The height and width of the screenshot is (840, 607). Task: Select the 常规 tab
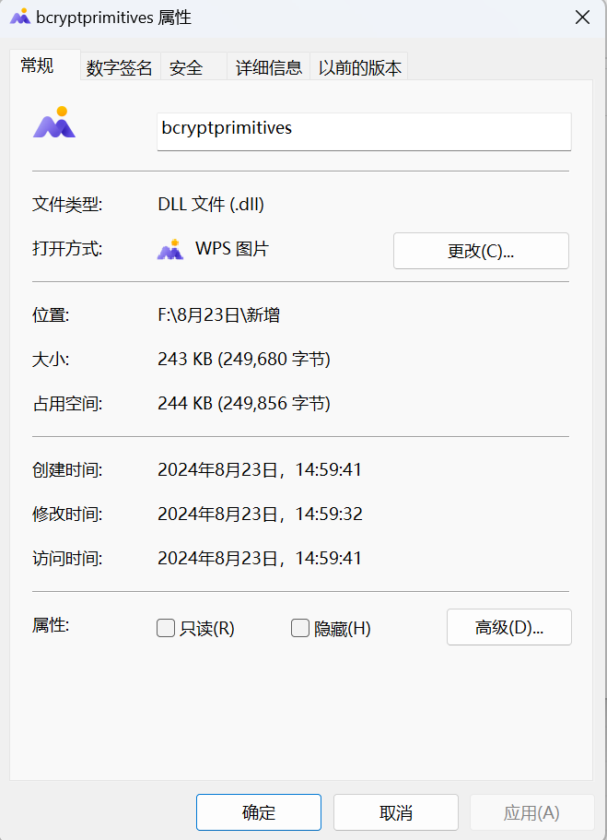tap(45, 65)
